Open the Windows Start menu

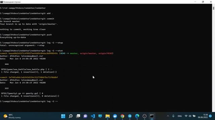(63, 116)
